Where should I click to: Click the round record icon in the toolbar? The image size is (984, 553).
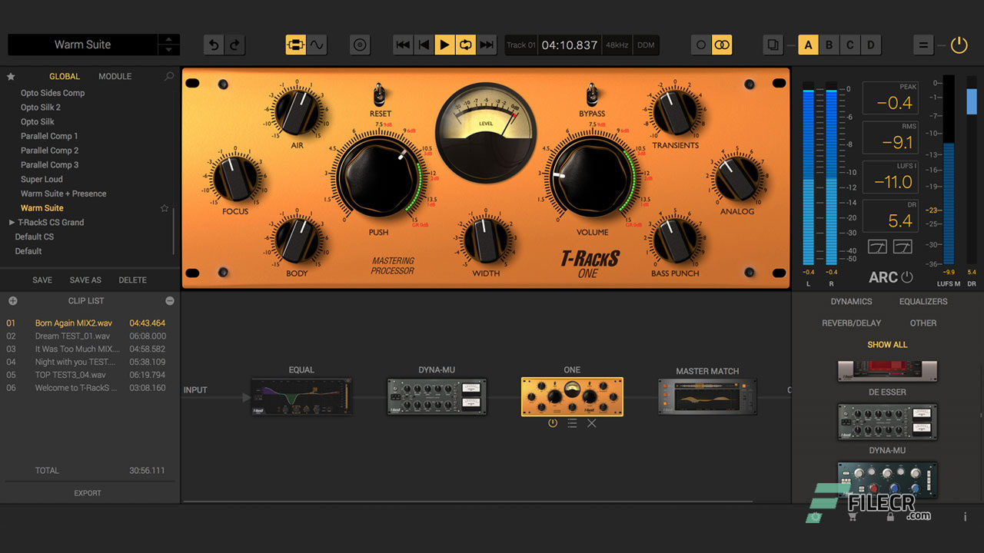click(x=360, y=45)
